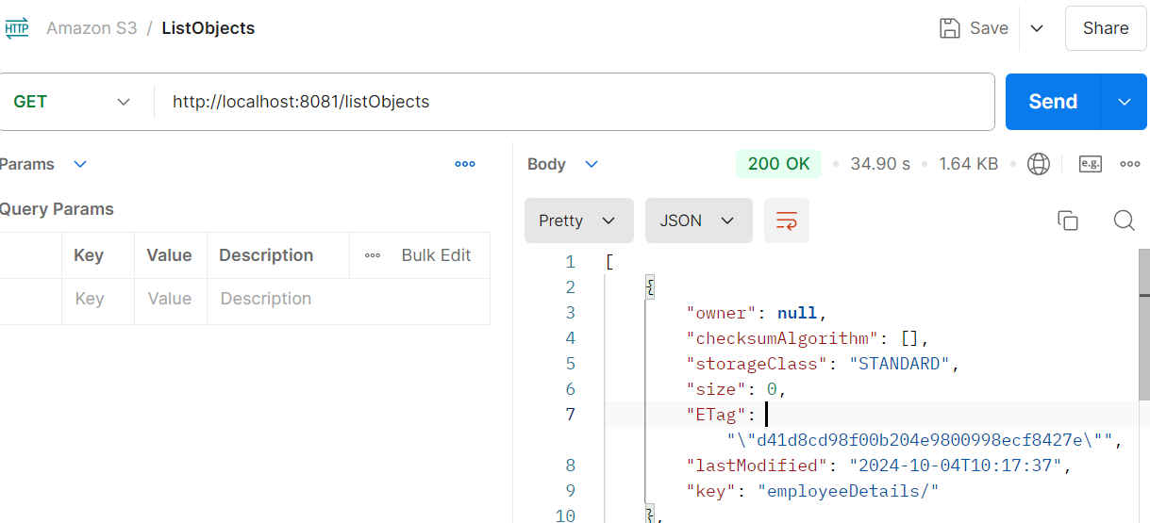The width and height of the screenshot is (1150, 523).
Task: Open the Params panel three-dot options
Action: tap(465, 164)
